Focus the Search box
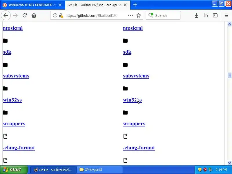Image resolution: width=232 pixels, height=174 pixels. [x=163, y=15]
